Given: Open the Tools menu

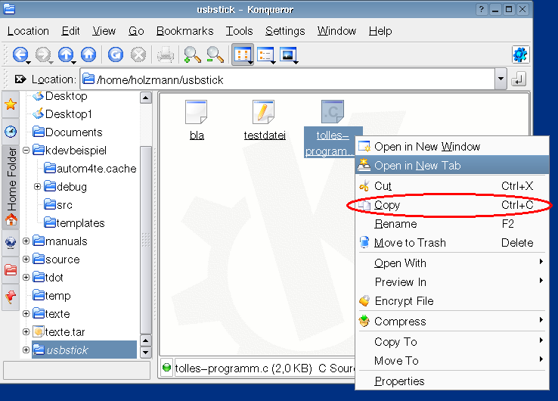Looking at the screenshot, I should point(239,31).
